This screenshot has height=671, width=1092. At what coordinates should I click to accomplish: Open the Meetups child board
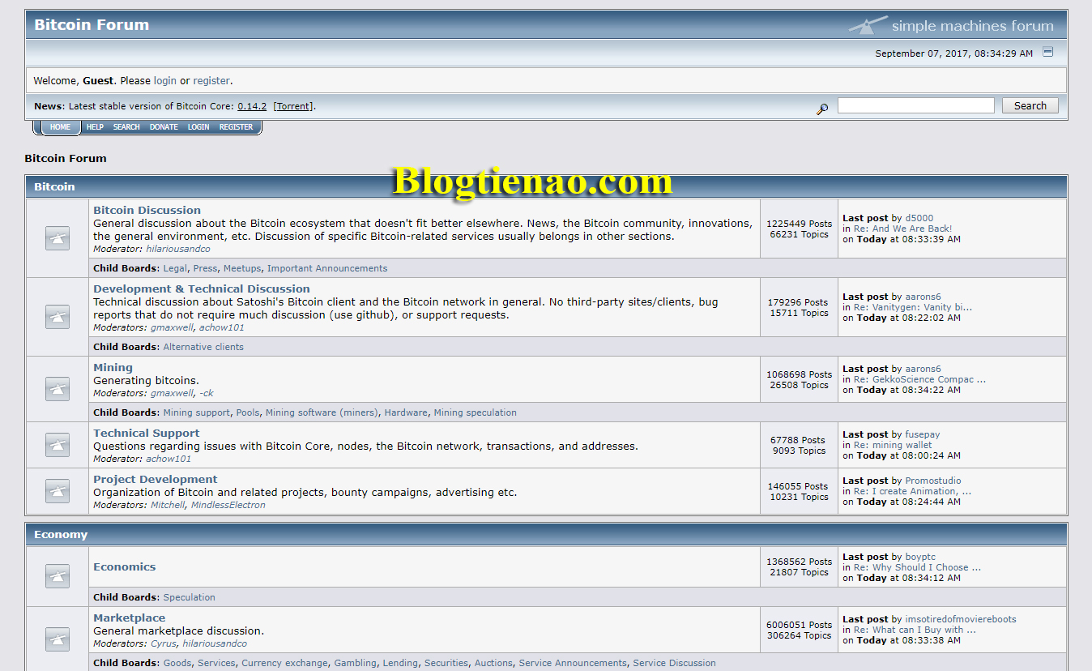click(x=242, y=268)
